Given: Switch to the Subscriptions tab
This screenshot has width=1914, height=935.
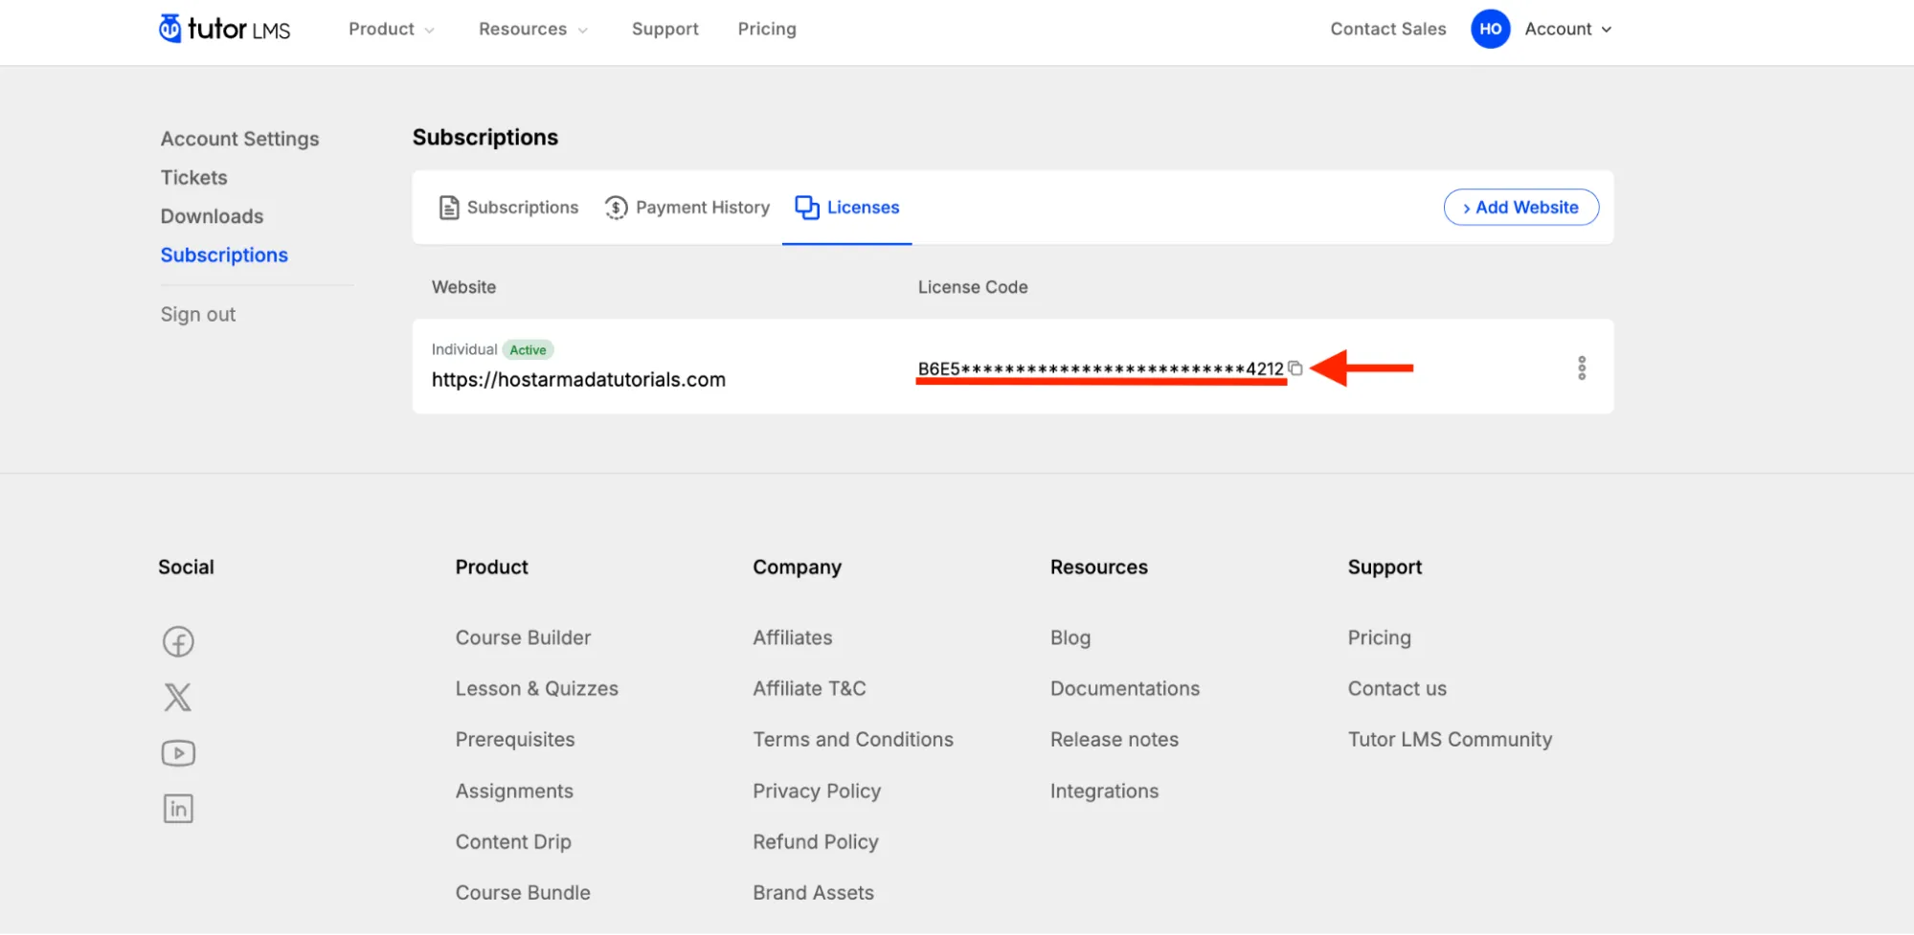Looking at the screenshot, I should [x=508, y=208].
